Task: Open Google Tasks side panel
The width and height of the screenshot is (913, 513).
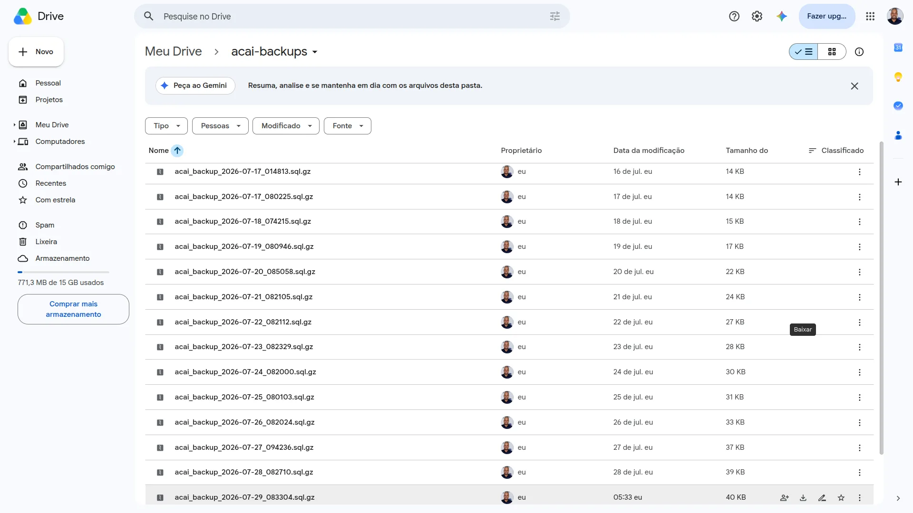Action: tap(898, 106)
